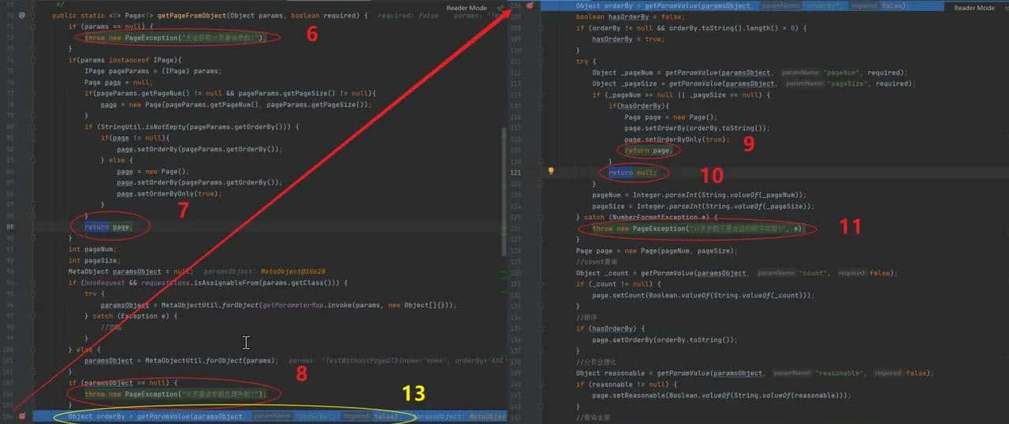Click the "pageNum" parameter hint in right pane
1009x424 pixels.
pyautogui.click(x=838, y=73)
